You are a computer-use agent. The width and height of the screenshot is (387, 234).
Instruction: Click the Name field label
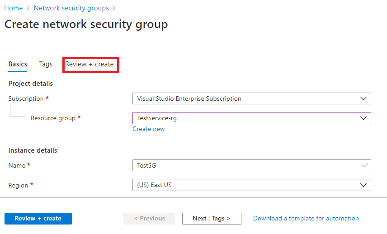(x=17, y=165)
